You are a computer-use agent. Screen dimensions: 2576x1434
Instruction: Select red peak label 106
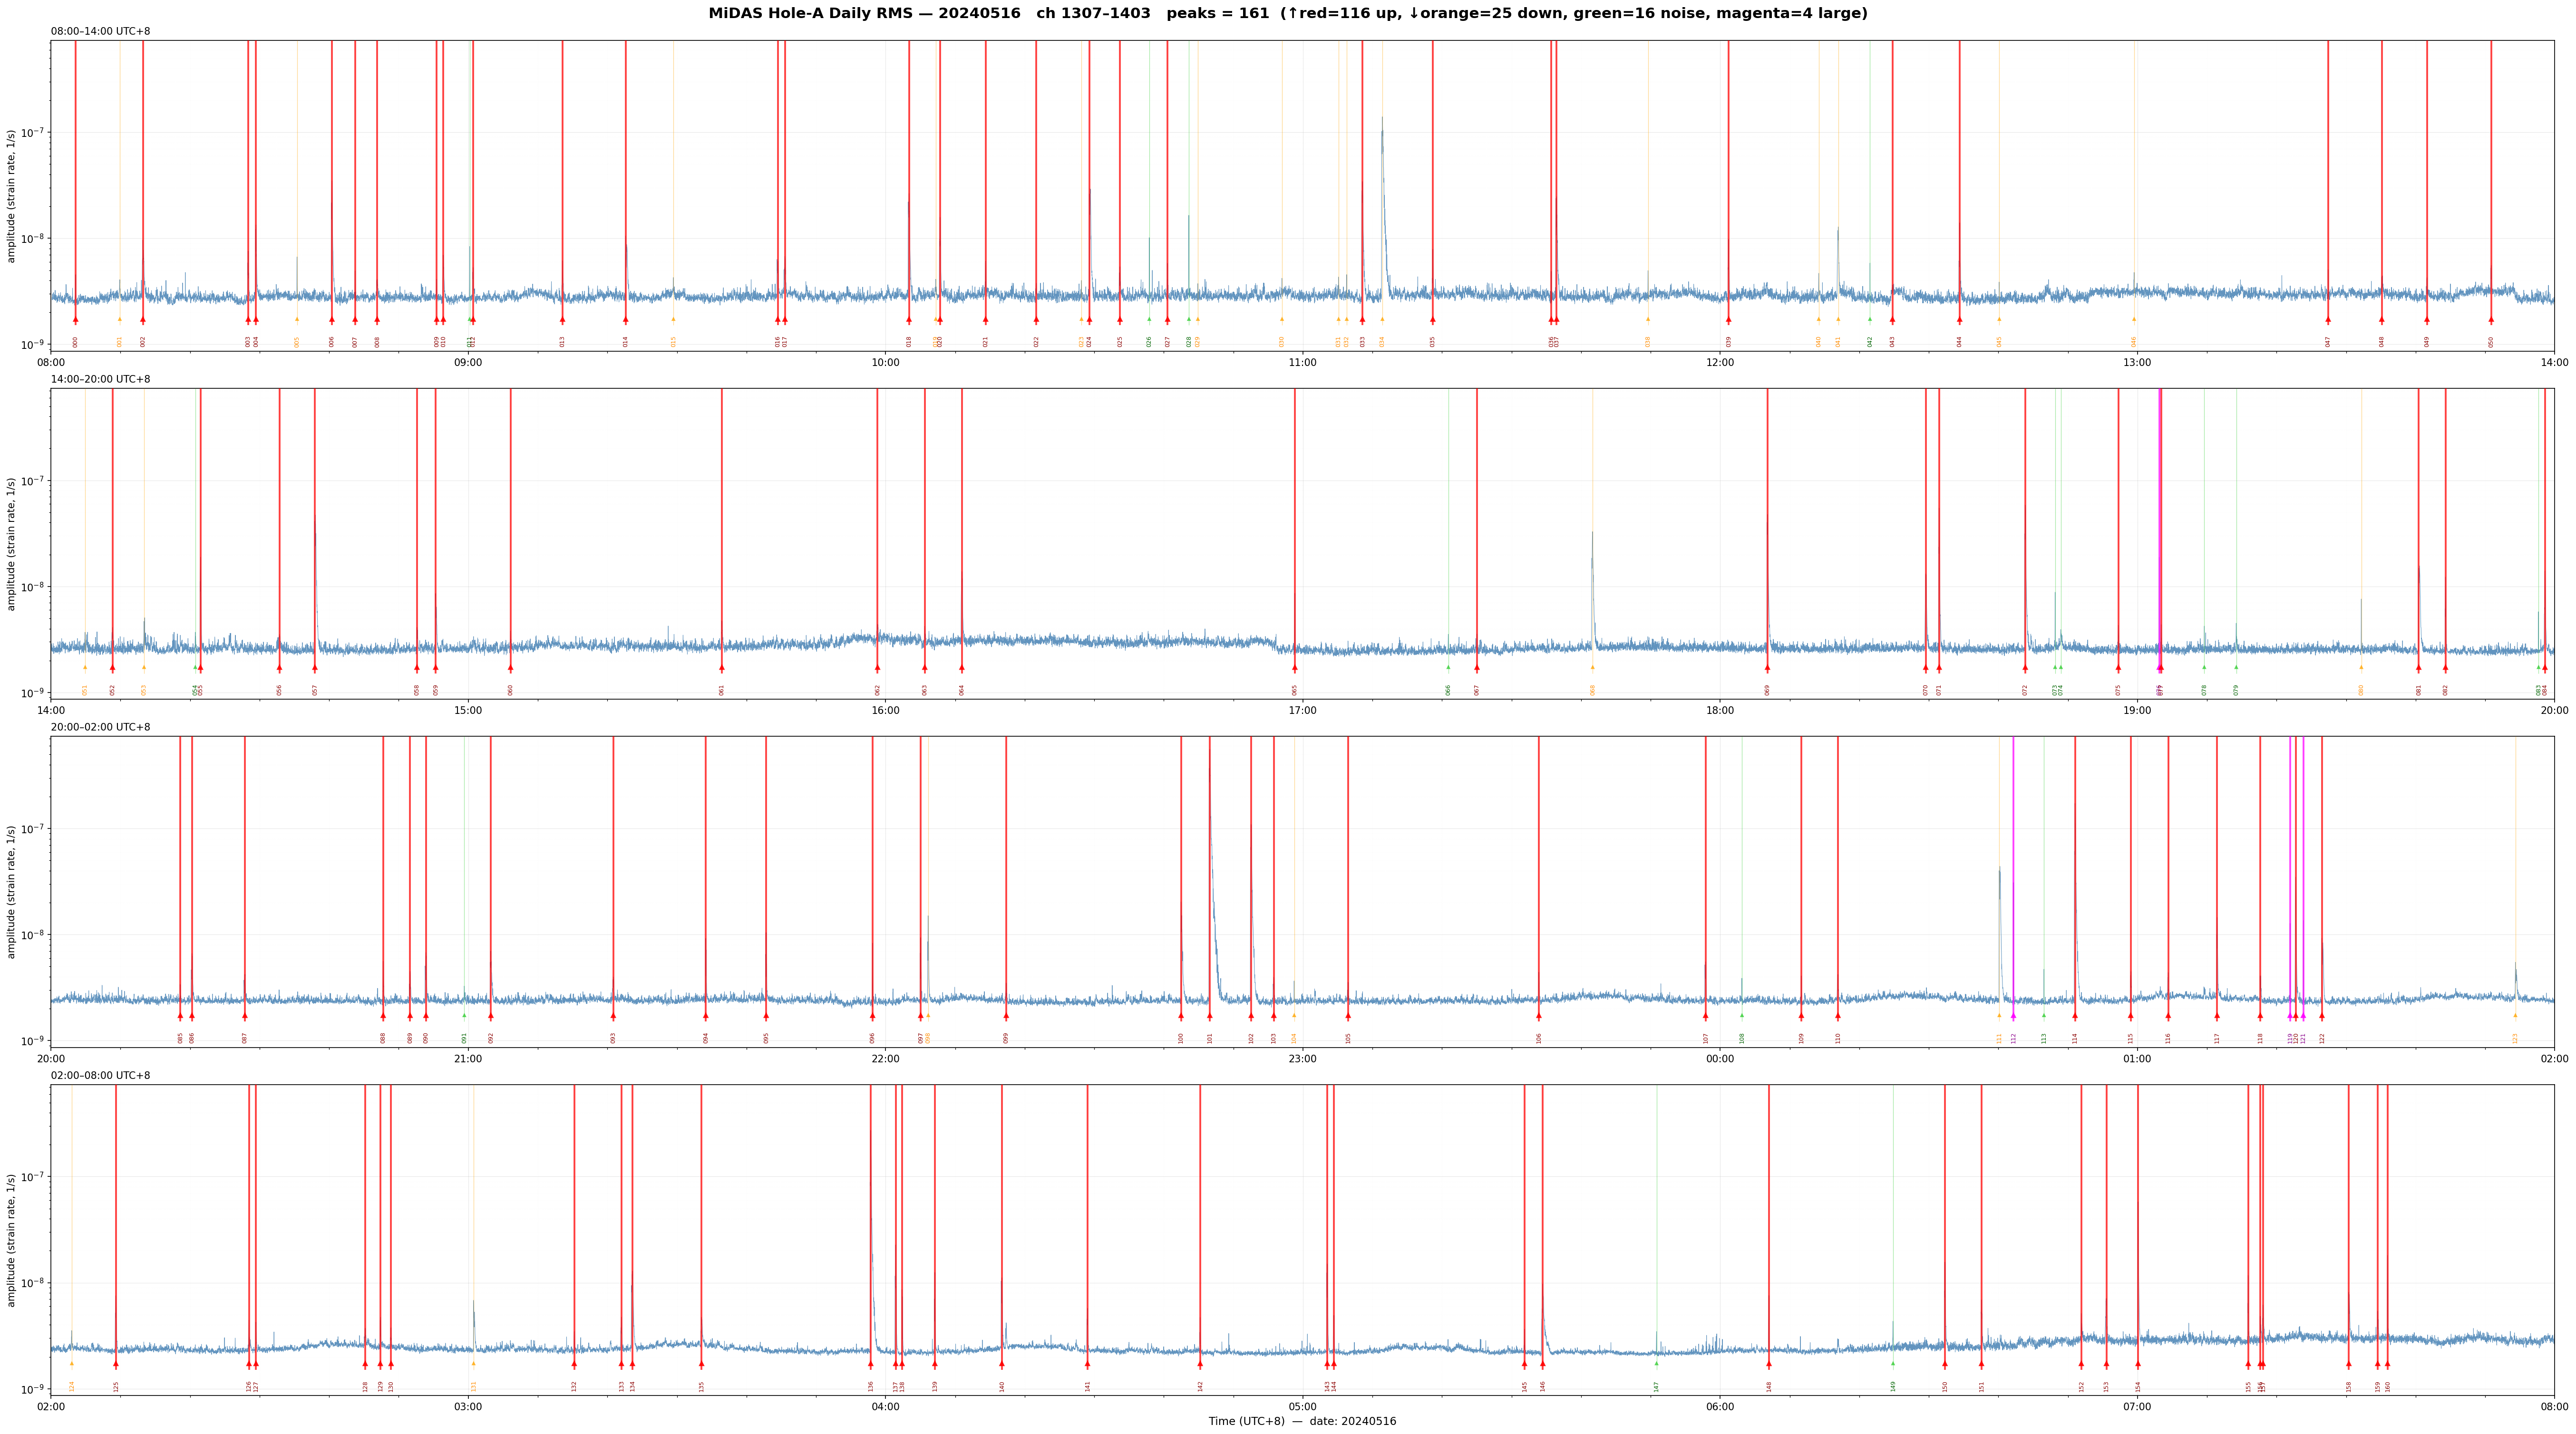click(x=1539, y=1038)
